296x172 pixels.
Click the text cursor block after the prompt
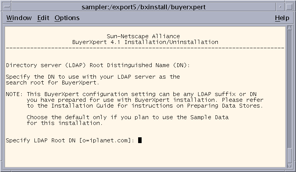tap(140, 140)
